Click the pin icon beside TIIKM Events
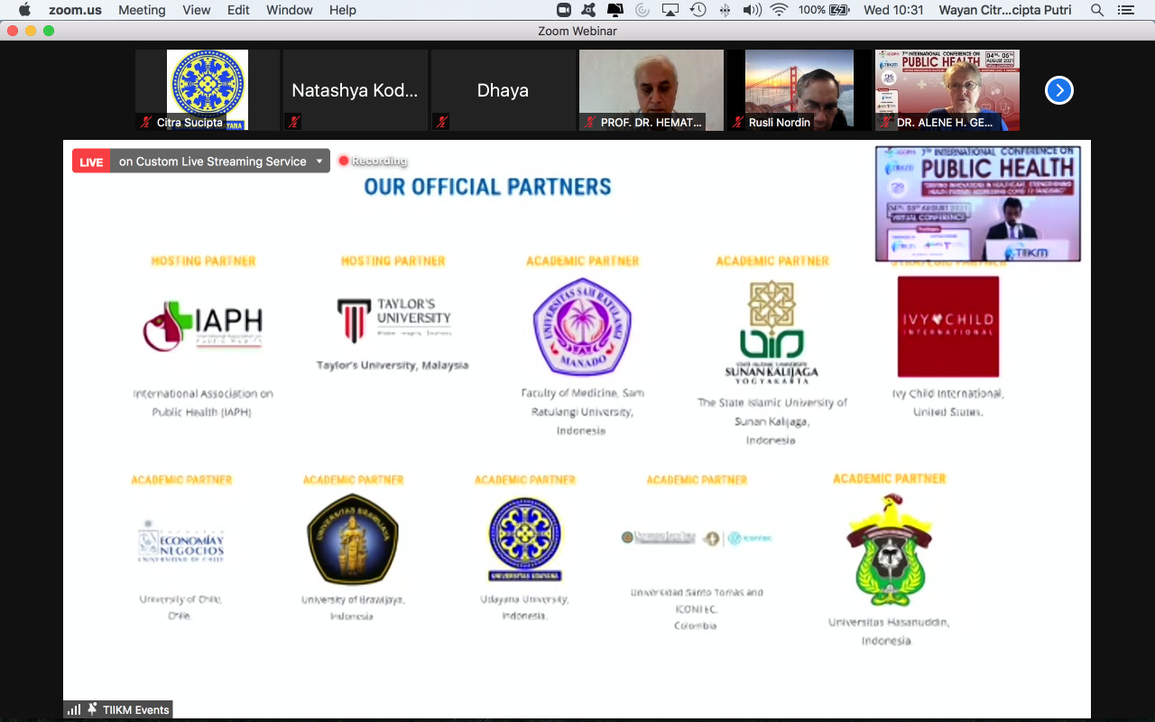1155x722 pixels. [92, 710]
